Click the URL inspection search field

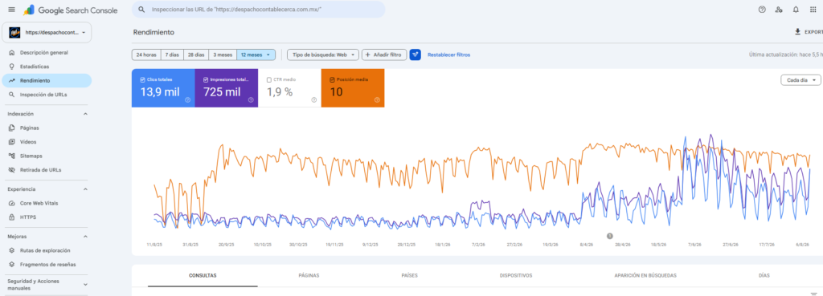pos(258,10)
